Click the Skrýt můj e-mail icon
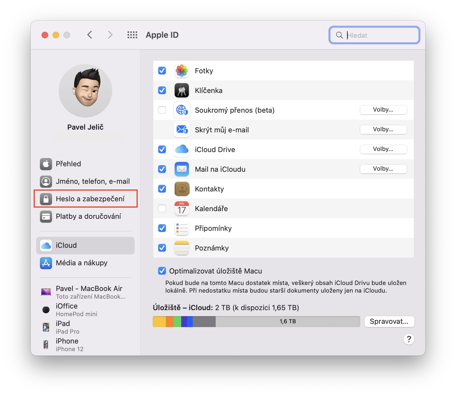 (x=182, y=130)
